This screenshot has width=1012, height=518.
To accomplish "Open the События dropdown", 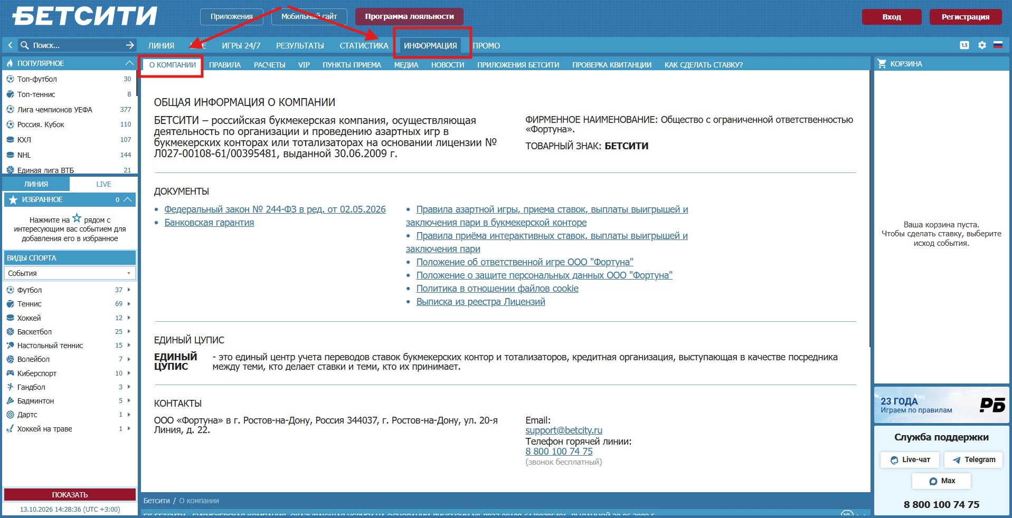I will click(70, 273).
